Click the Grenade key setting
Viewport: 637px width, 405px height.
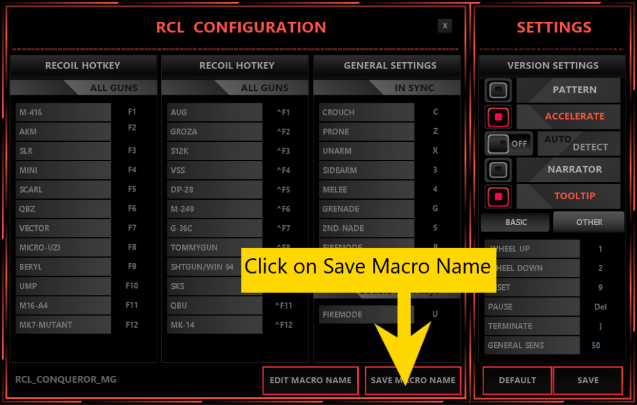(366, 209)
